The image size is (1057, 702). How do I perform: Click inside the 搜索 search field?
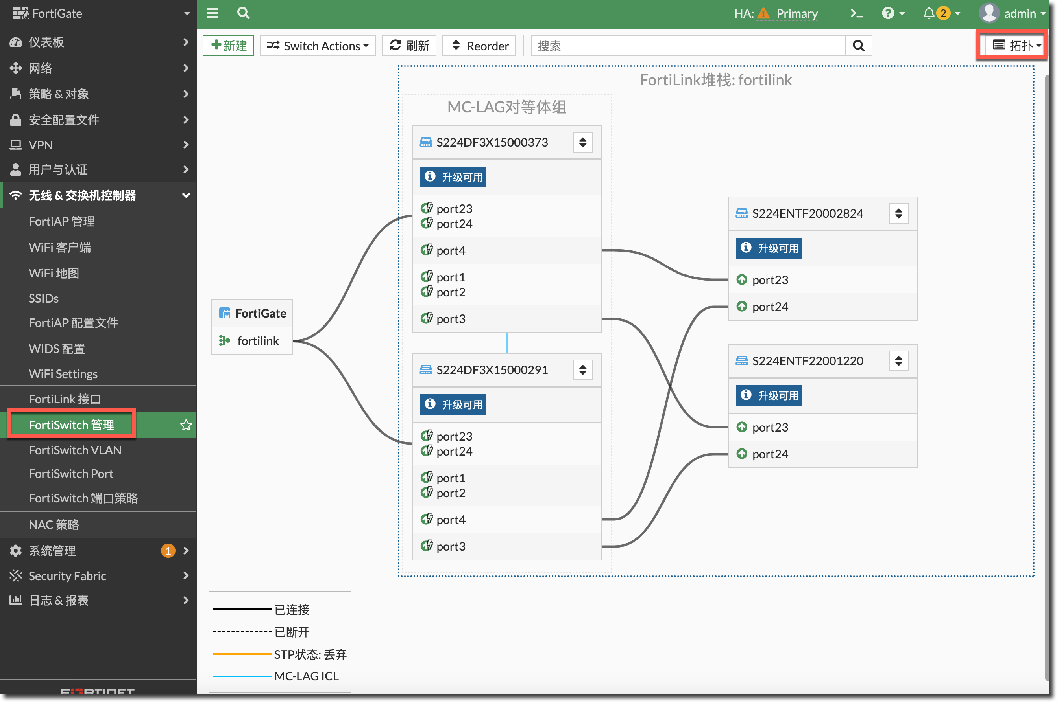click(687, 46)
